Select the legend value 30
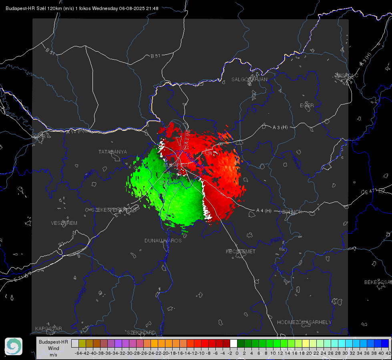Viewport: 392px width, 360px height. click(x=345, y=353)
